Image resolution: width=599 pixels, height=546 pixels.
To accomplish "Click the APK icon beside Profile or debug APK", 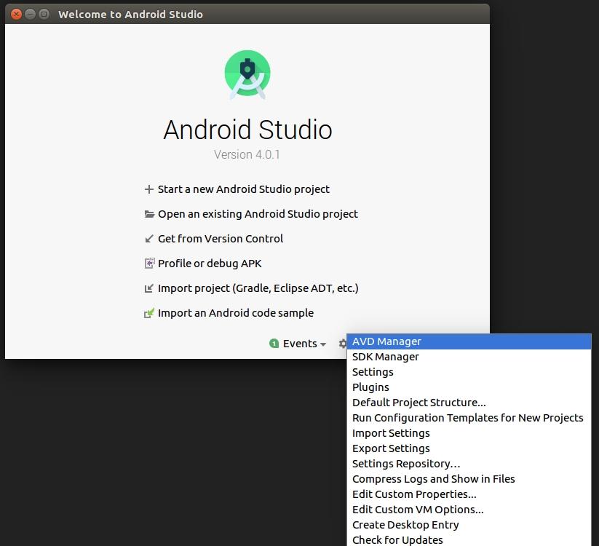I will [149, 264].
